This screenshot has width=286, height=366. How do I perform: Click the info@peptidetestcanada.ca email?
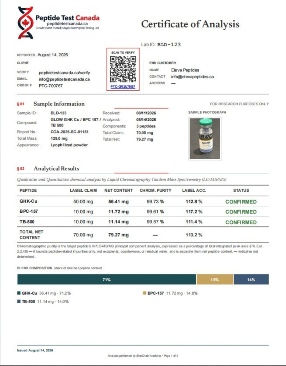coord(64,79)
